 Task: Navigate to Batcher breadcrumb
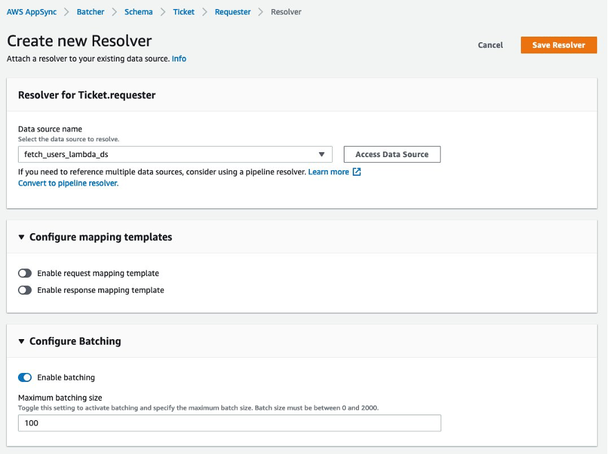(91, 12)
